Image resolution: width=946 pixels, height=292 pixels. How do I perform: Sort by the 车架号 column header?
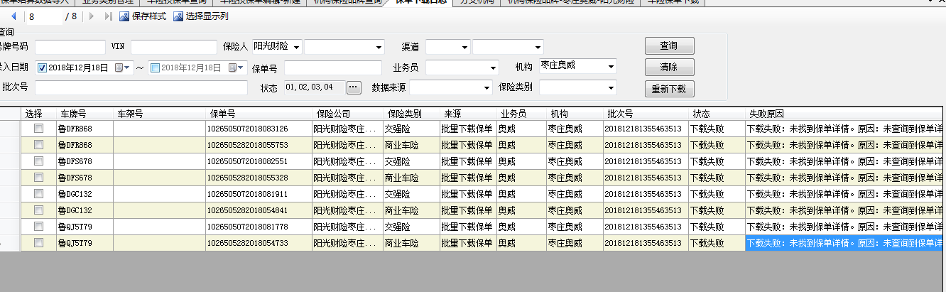(x=159, y=114)
